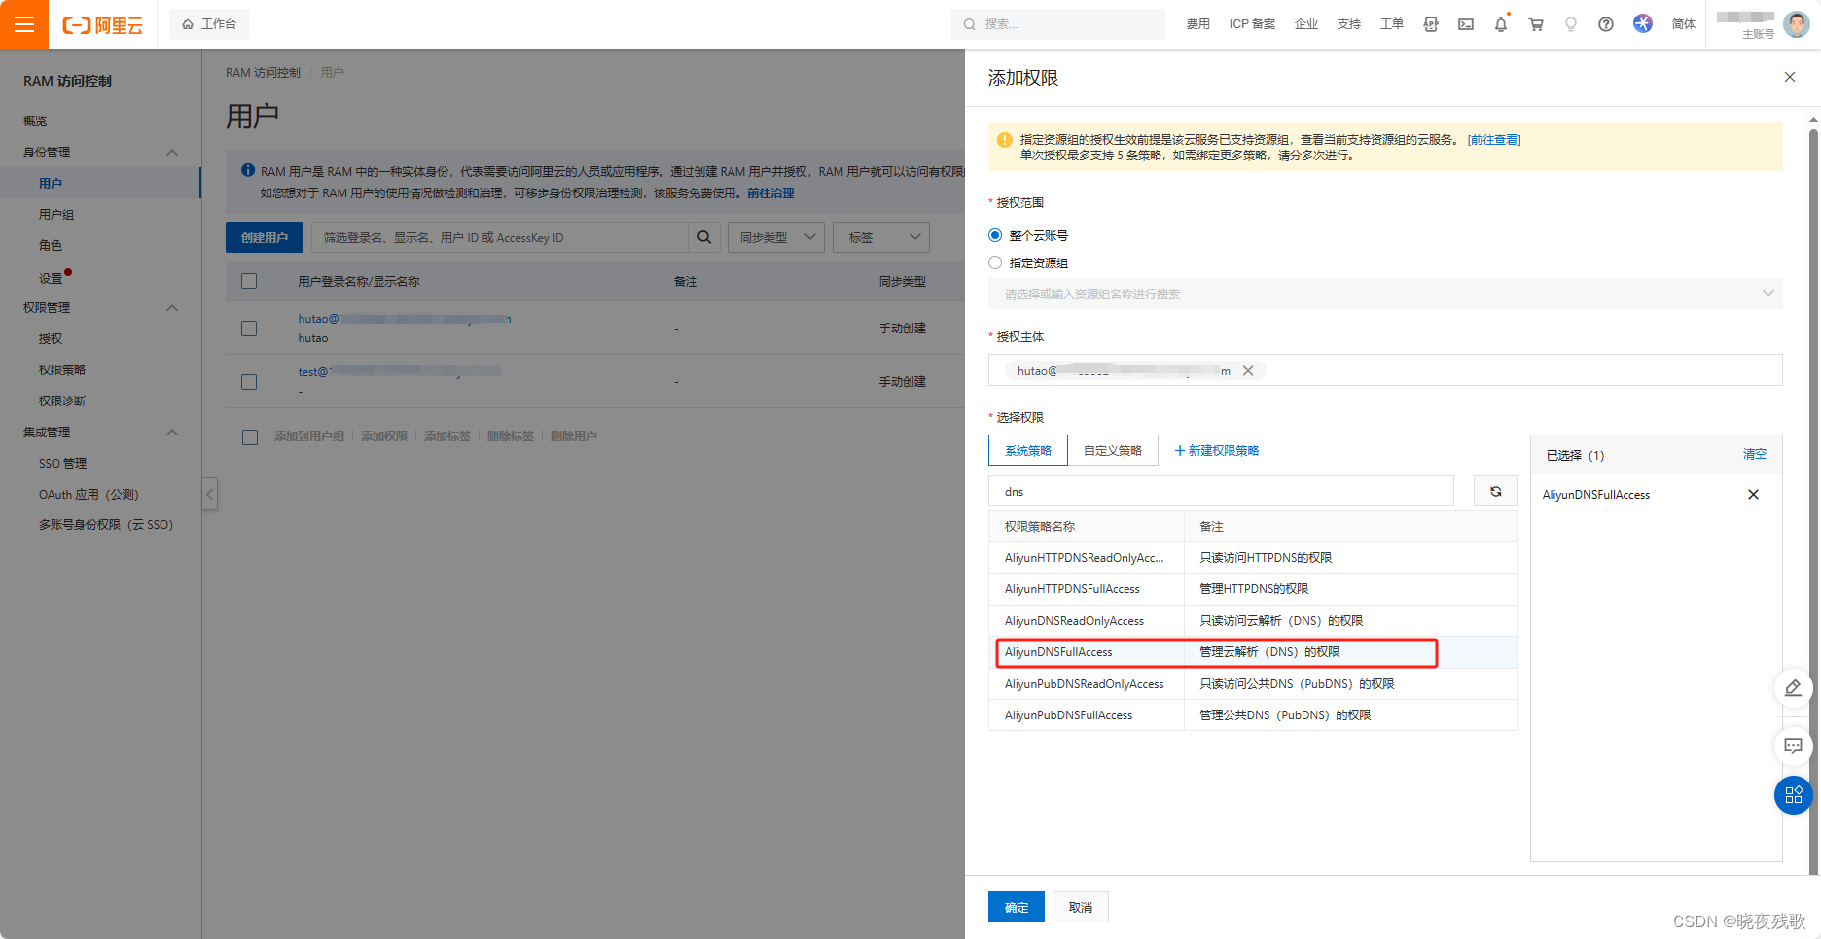Click the 添加权限 panel vertical scrollbar
The height and width of the screenshot is (939, 1821).
pos(1813,501)
